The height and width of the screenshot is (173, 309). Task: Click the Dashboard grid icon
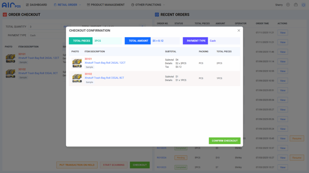pyautogui.click(x=27, y=5)
